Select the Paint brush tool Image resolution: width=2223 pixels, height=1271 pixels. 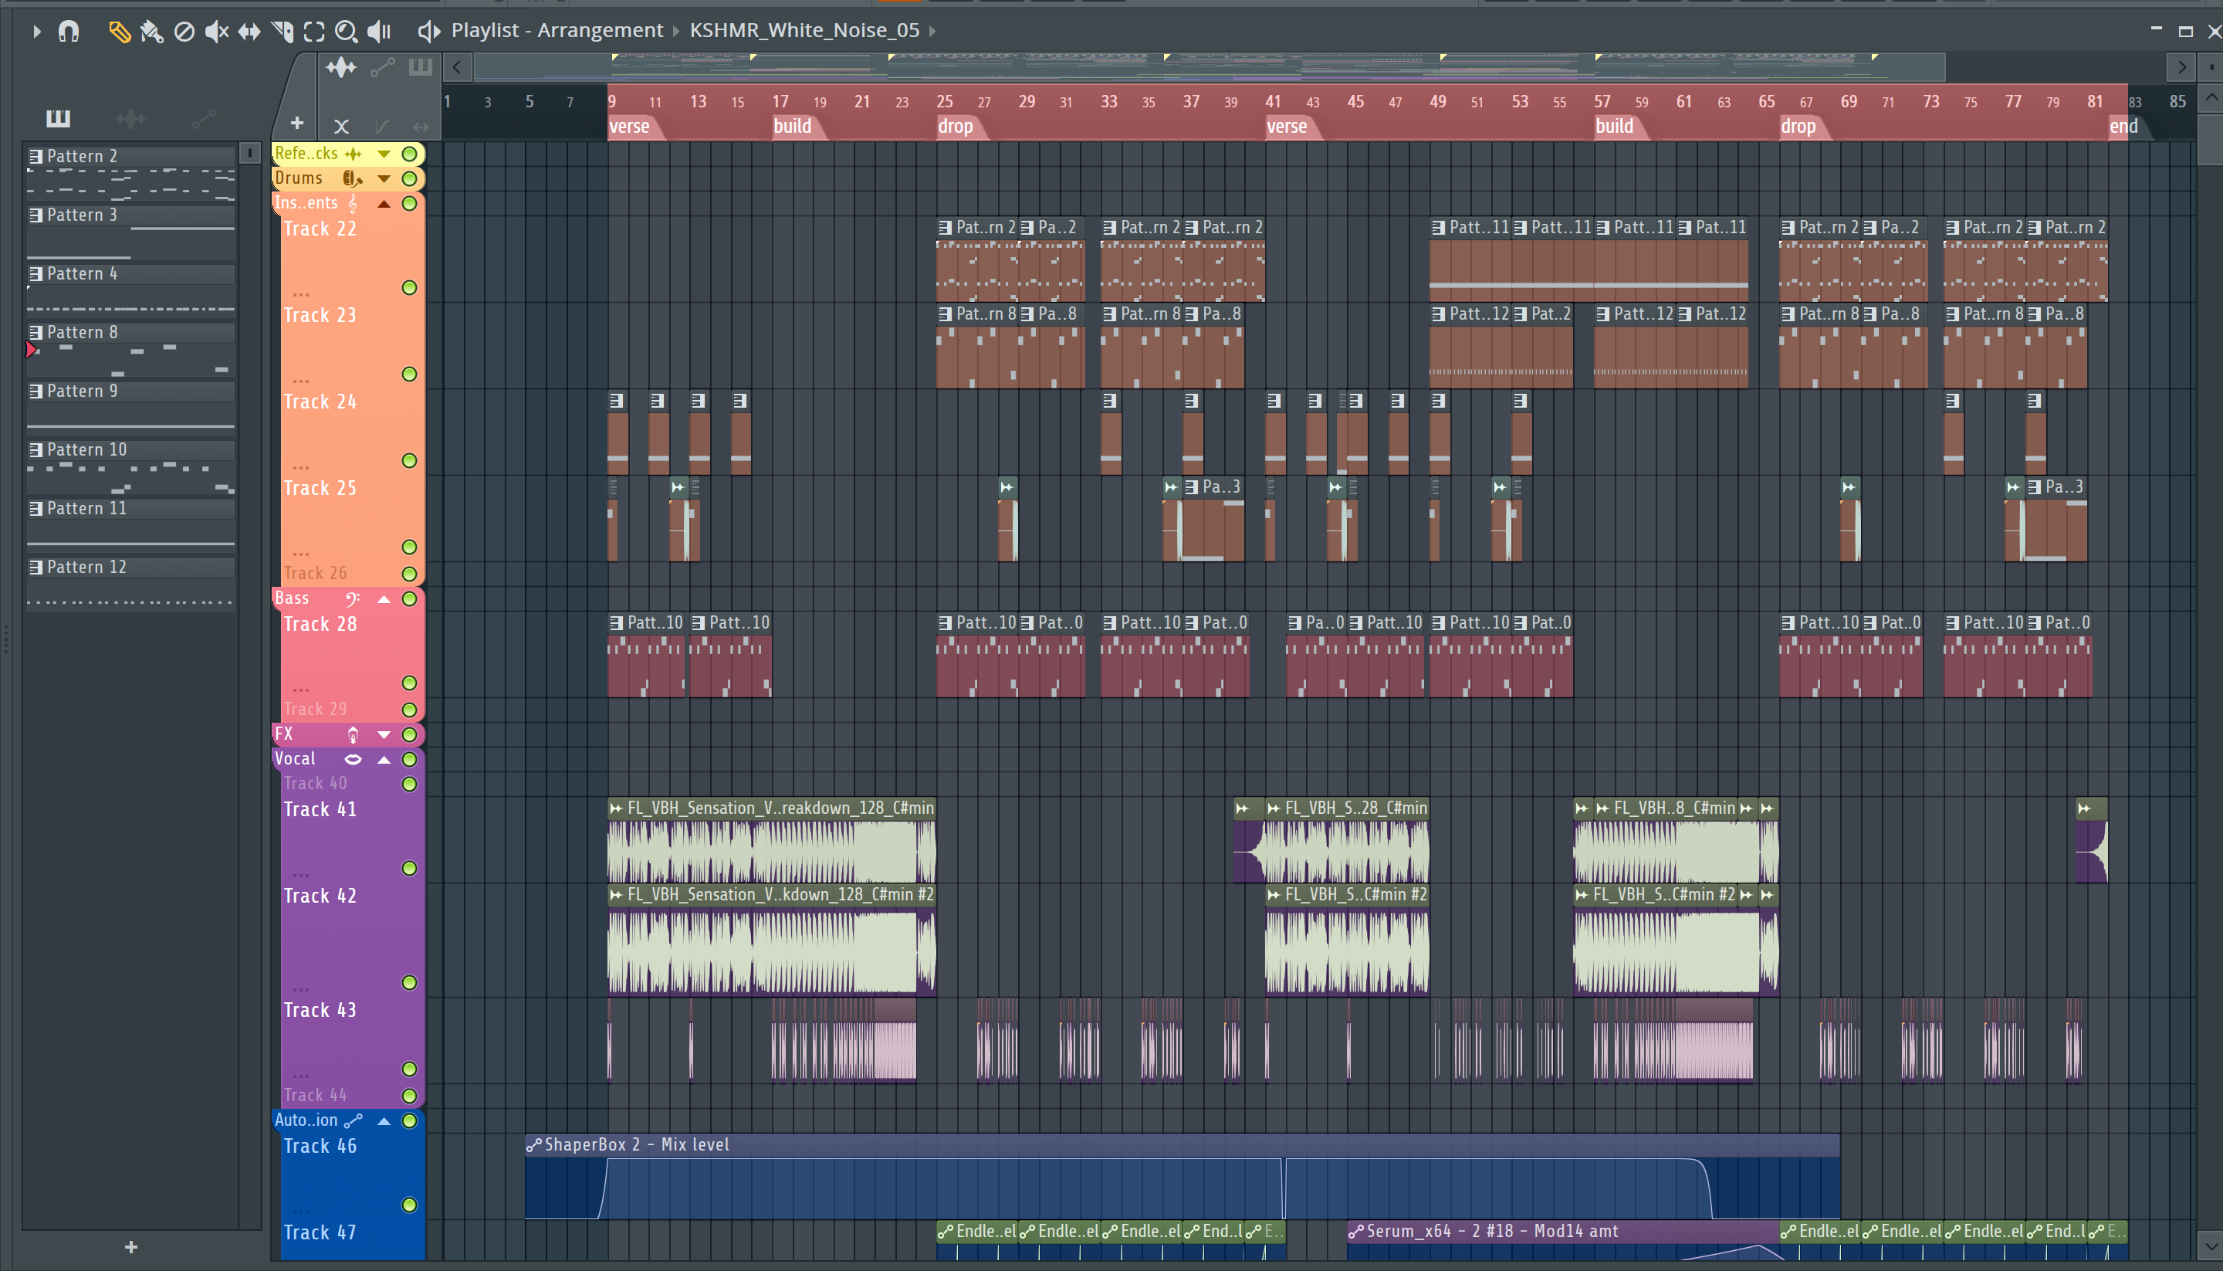point(152,32)
